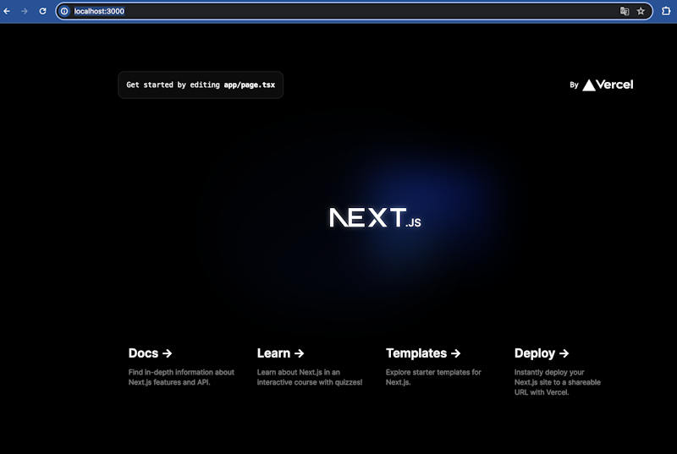This screenshot has height=454, width=677.
Task: Reload the localhost:3000 page
Action: (x=43, y=11)
